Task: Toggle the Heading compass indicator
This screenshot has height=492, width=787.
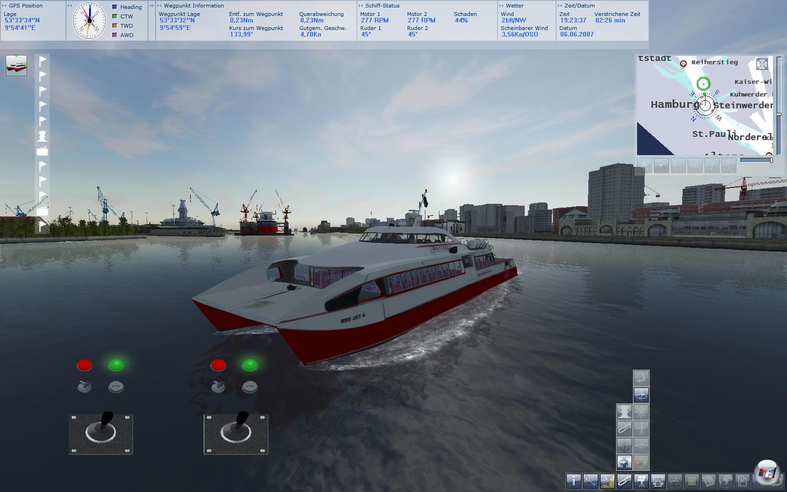Action: 115,7
